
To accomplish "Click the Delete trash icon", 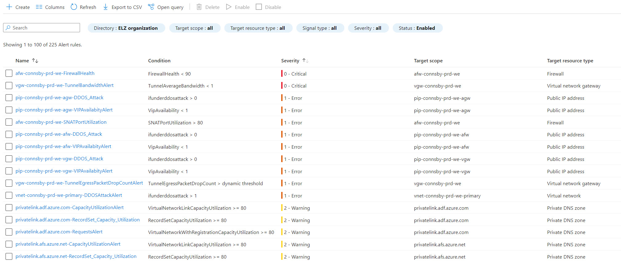I will (199, 7).
